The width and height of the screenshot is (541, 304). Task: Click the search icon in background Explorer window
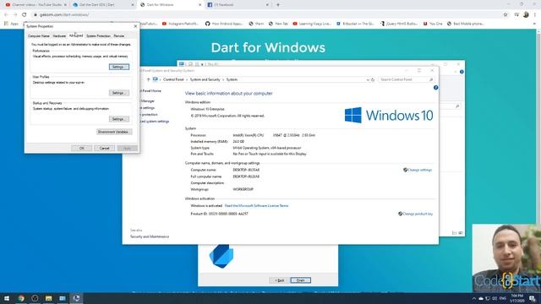click(457, 106)
